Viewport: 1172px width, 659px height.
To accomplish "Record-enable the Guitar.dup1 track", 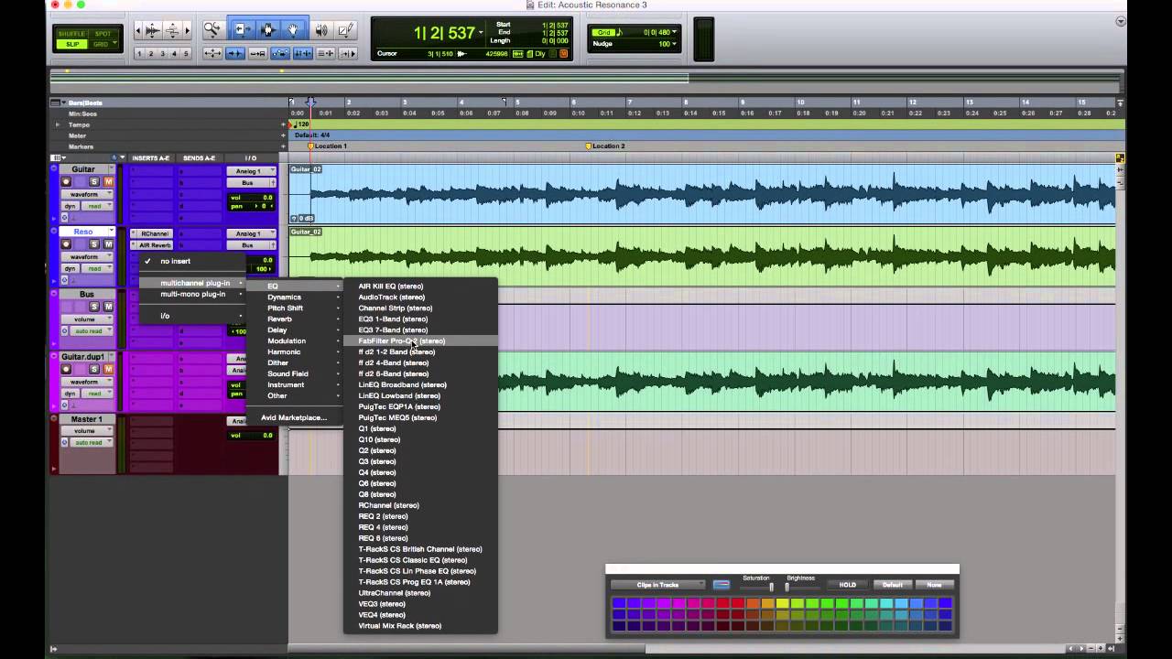I will pyautogui.click(x=66, y=369).
